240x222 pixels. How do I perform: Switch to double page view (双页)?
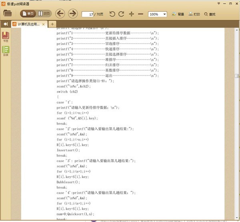click(44, 14)
